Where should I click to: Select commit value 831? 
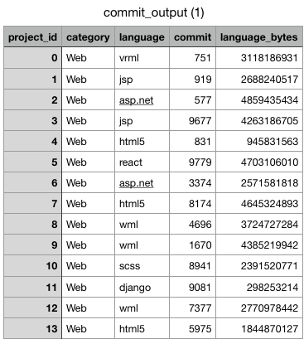point(192,141)
